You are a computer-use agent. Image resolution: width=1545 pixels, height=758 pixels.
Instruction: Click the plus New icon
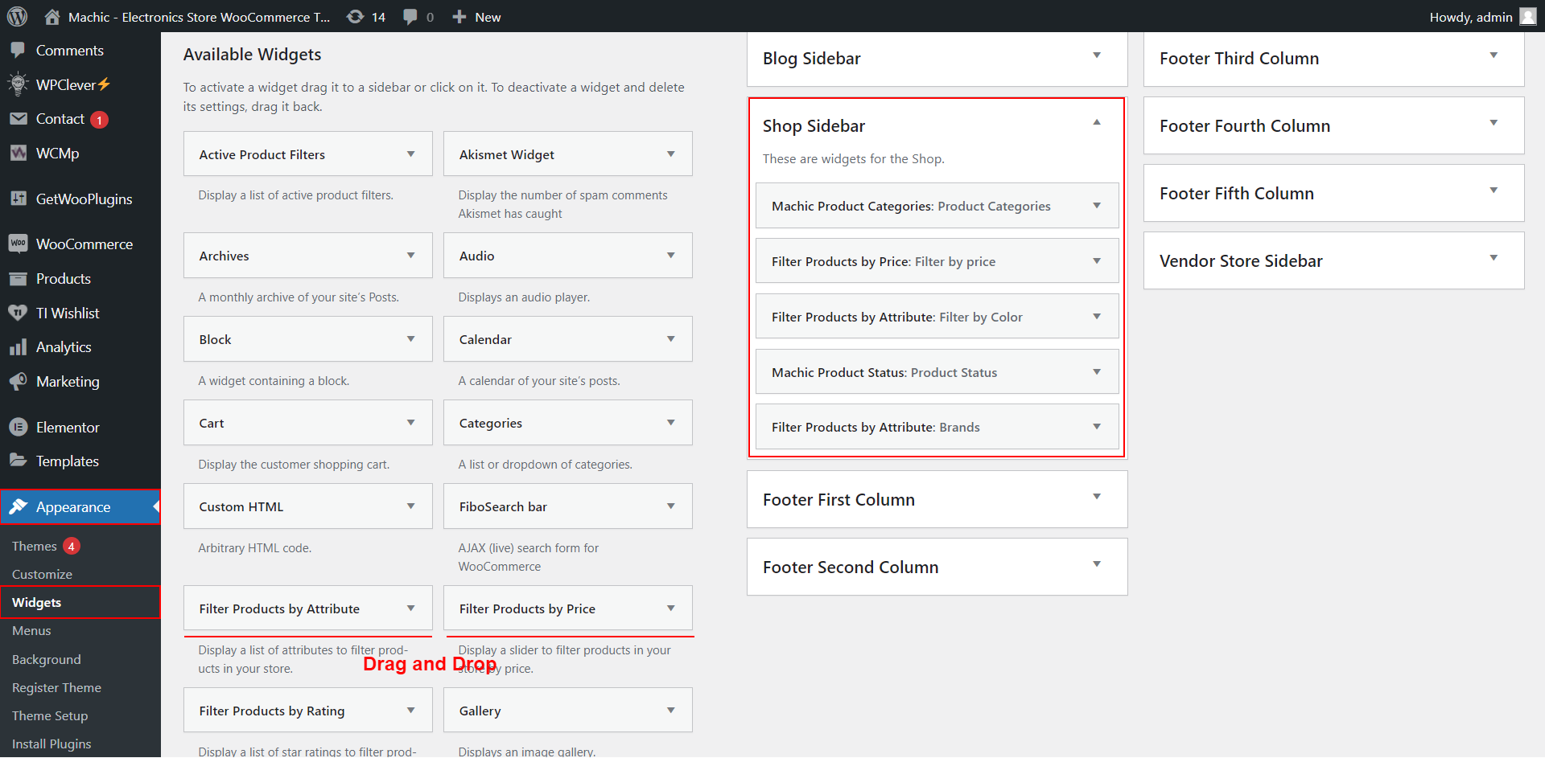coord(459,17)
